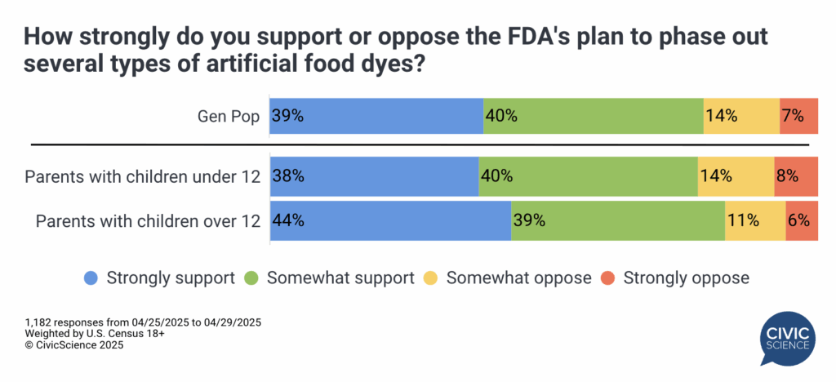The height and width of the screenshot is (382, 836).
Task: Select Gen Pop 40% somewhat support bar
Action: [x=594, y=116]
